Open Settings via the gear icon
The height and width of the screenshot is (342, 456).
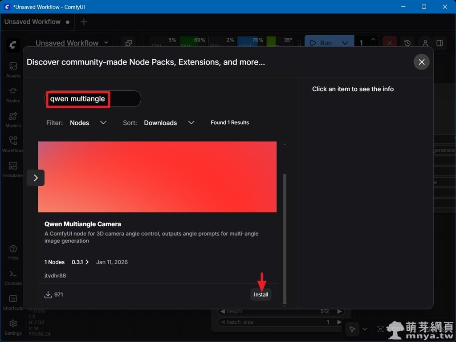coord(13,326)
